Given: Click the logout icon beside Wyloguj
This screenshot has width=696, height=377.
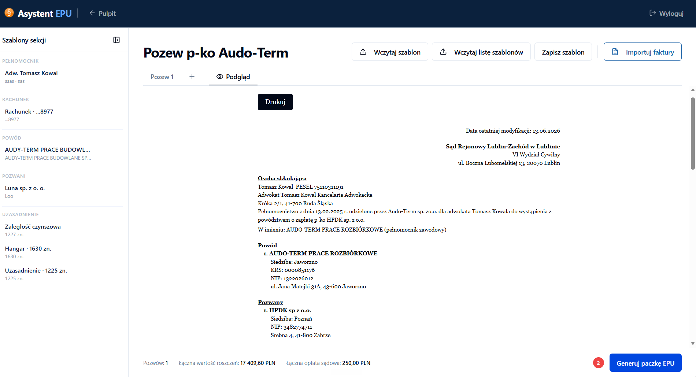Looking at the screenshot, I should point(652,13).
